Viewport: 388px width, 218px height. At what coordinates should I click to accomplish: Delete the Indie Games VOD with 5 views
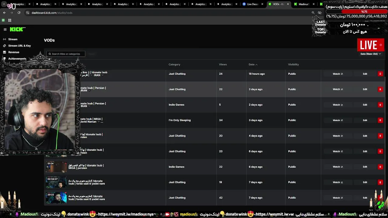(380, 105)
